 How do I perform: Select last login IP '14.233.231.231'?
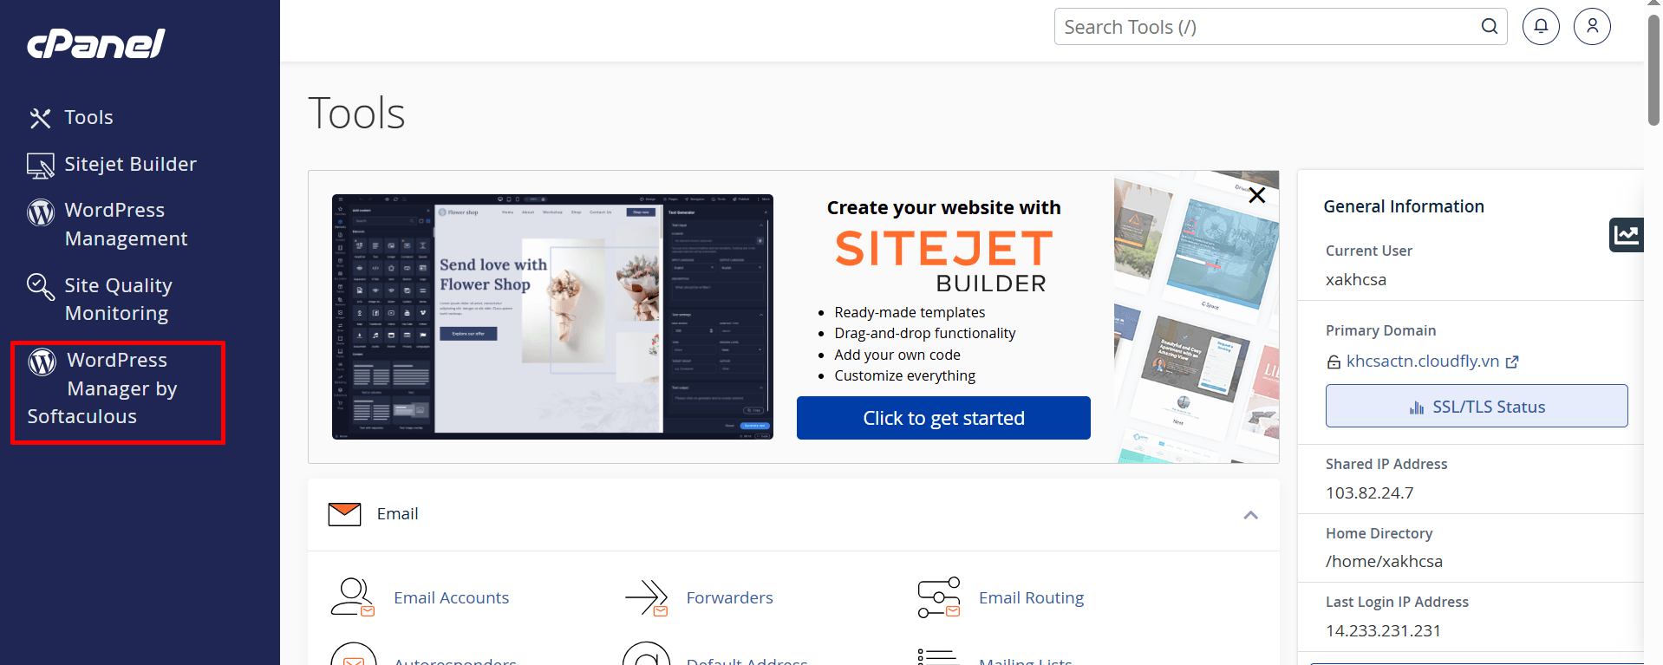1383,631
